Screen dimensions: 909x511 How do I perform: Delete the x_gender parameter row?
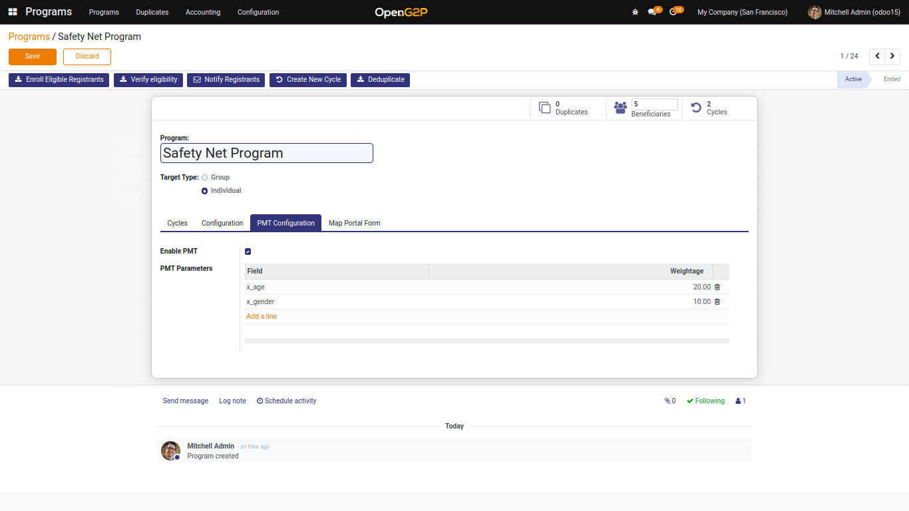[x=717, y=302]
